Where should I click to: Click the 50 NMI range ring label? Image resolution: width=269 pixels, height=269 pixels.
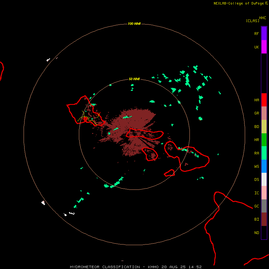[134, 79]
